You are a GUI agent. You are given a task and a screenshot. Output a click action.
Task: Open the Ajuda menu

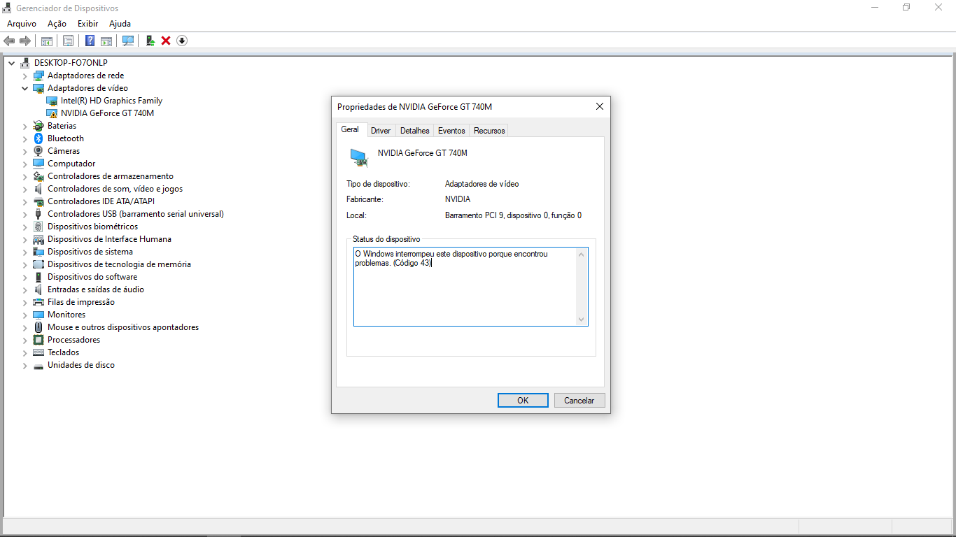coord(120,24)
